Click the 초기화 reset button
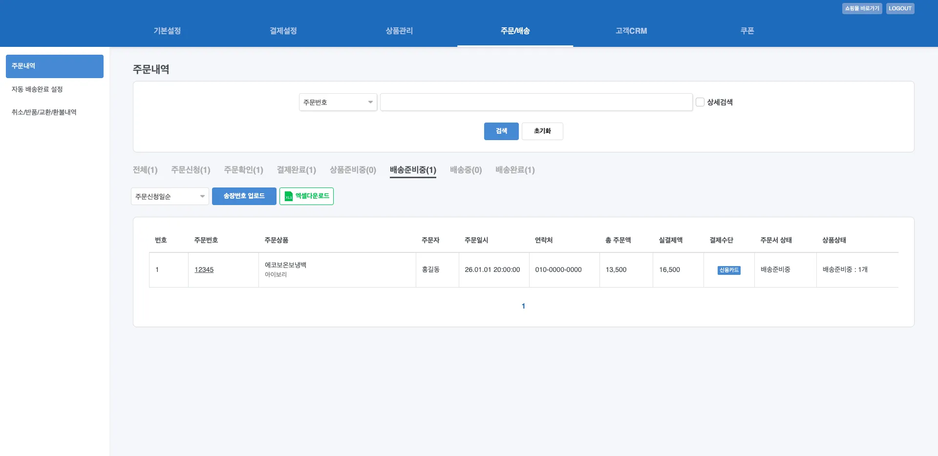This screenshot has height=456, width=938. [x=542, y=131]
